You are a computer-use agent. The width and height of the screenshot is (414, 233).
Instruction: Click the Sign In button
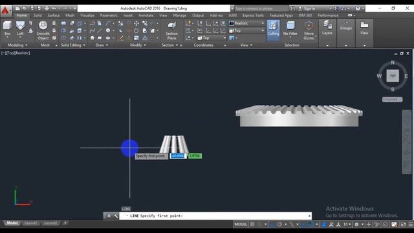[307, 8]
